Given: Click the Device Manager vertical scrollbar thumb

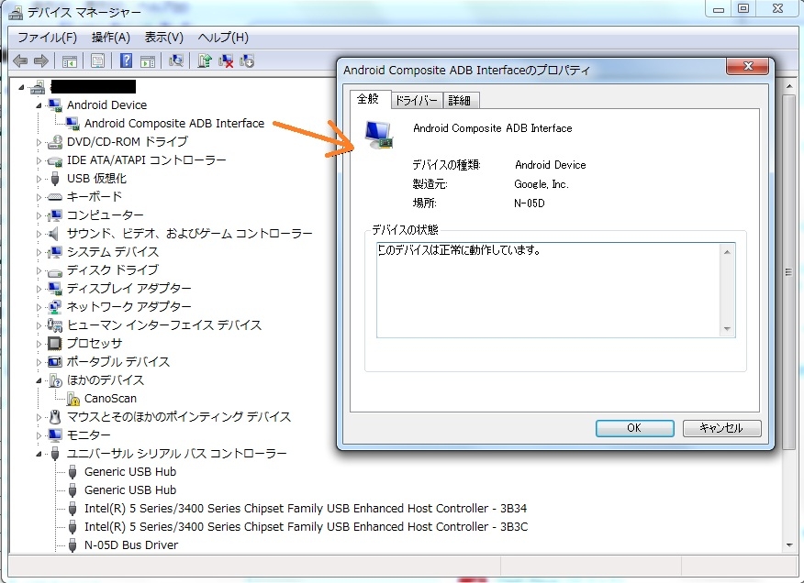Looking at the screenshot, I should [x=788, y=272].
